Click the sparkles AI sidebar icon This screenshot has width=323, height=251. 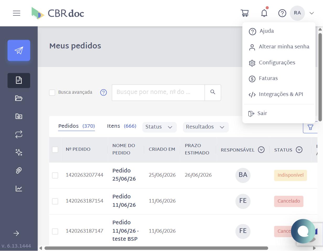pyautogui.click(x=19, y=152)
